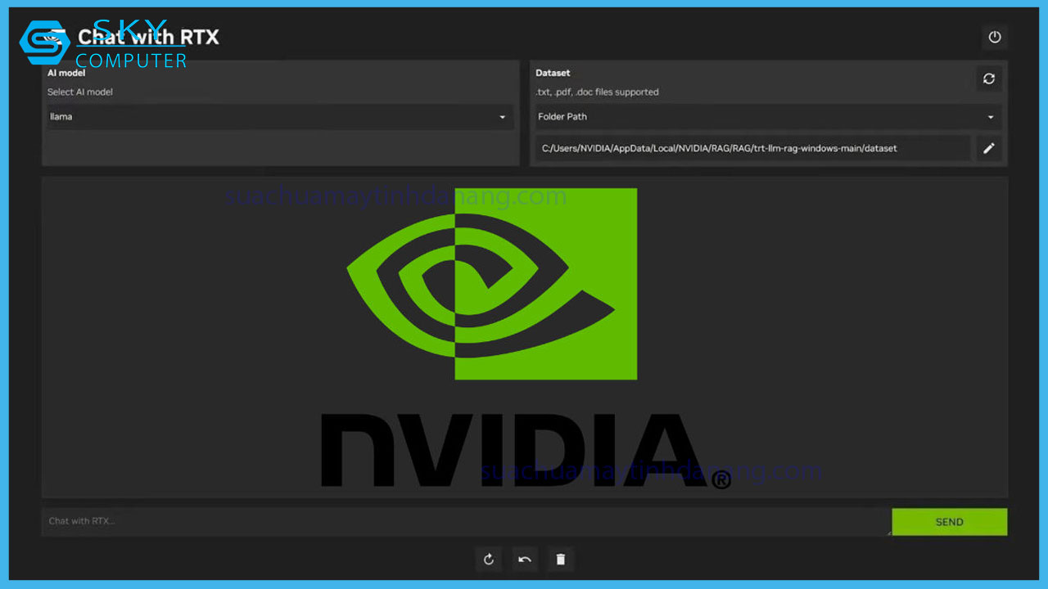Click the Sky Computer logo
This screenshot has width=1048, height=589.
coord(45,43)
